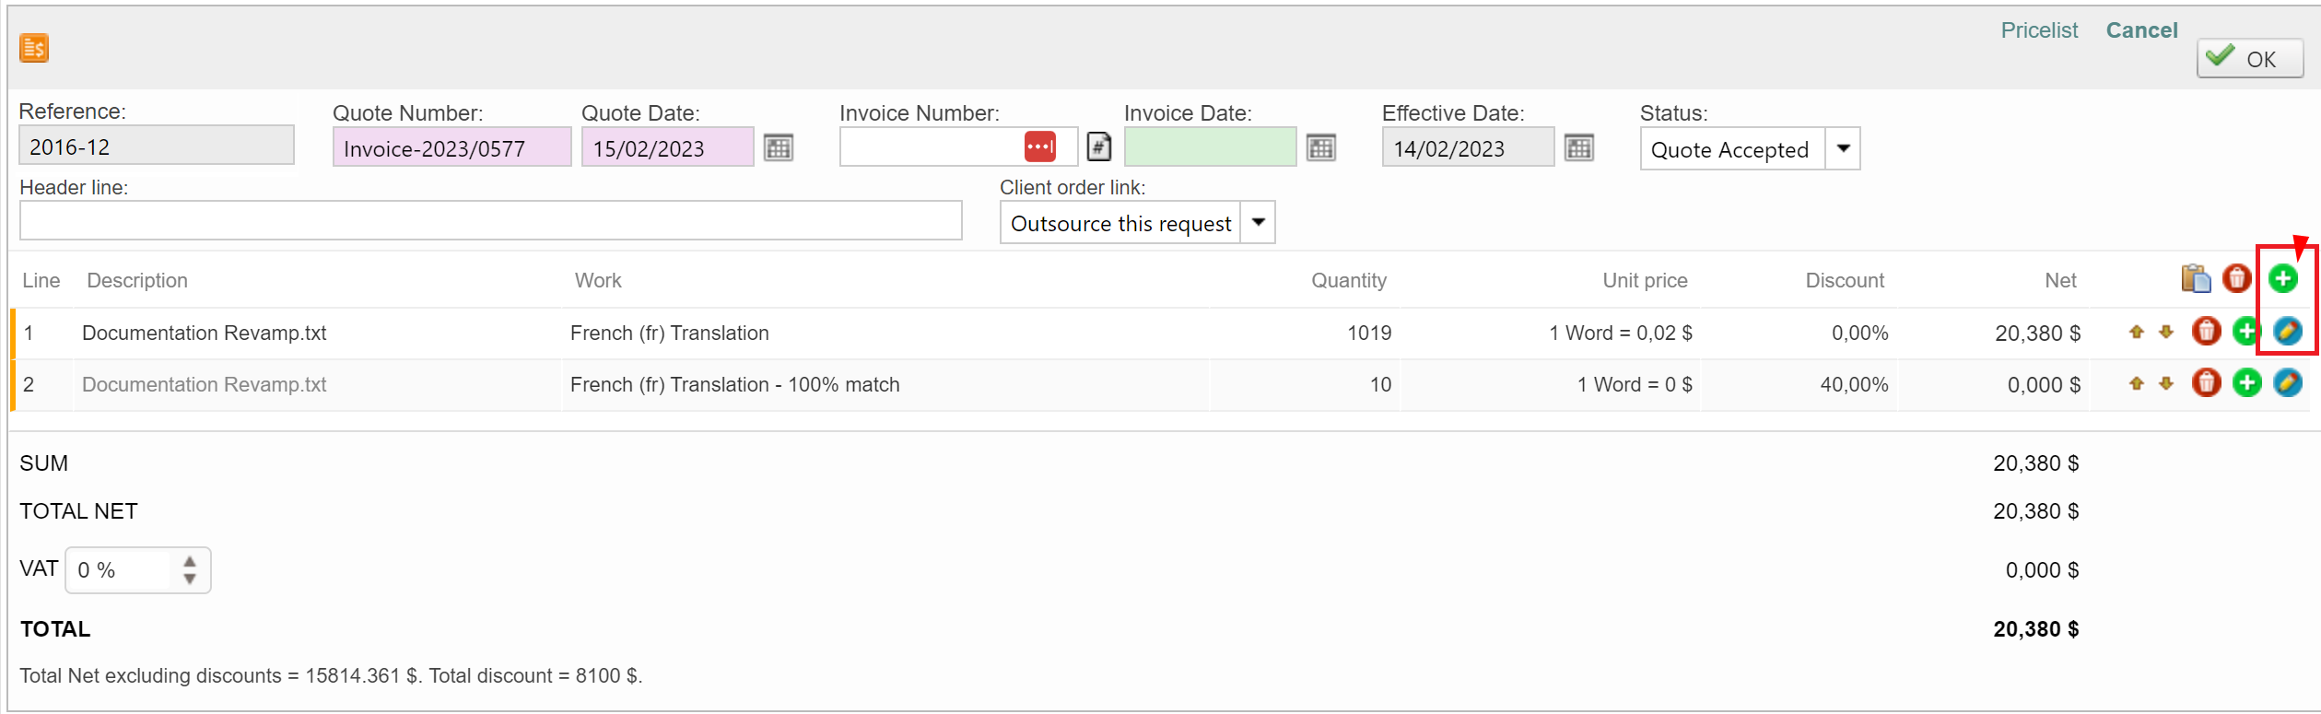The height and width of the screenshot is (714, 2321).
Task: Open the Pricelist link
Action: pos(2039,30)
